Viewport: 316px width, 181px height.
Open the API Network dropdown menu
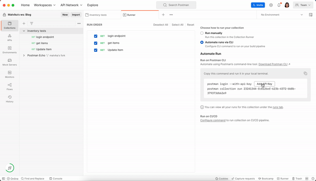(71, 5)
